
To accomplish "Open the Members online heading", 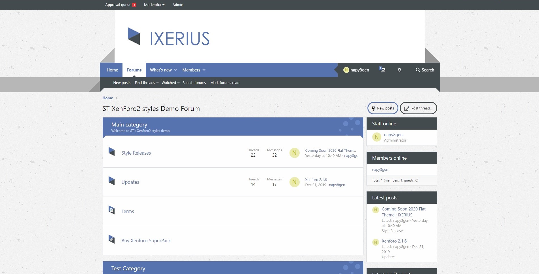I will [x=389, y=158].
